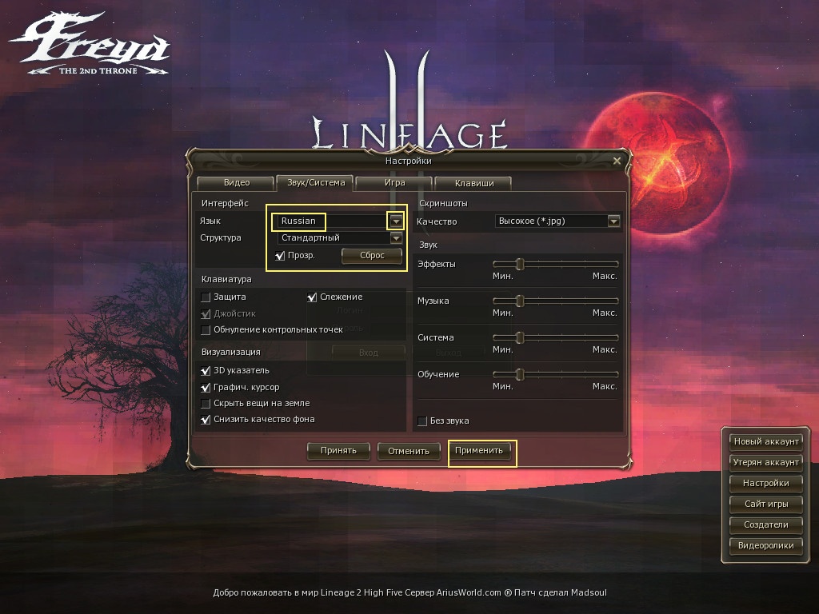Click the Музыка volume slider handle
The image size is (819, 614).
tap(520, 301)
